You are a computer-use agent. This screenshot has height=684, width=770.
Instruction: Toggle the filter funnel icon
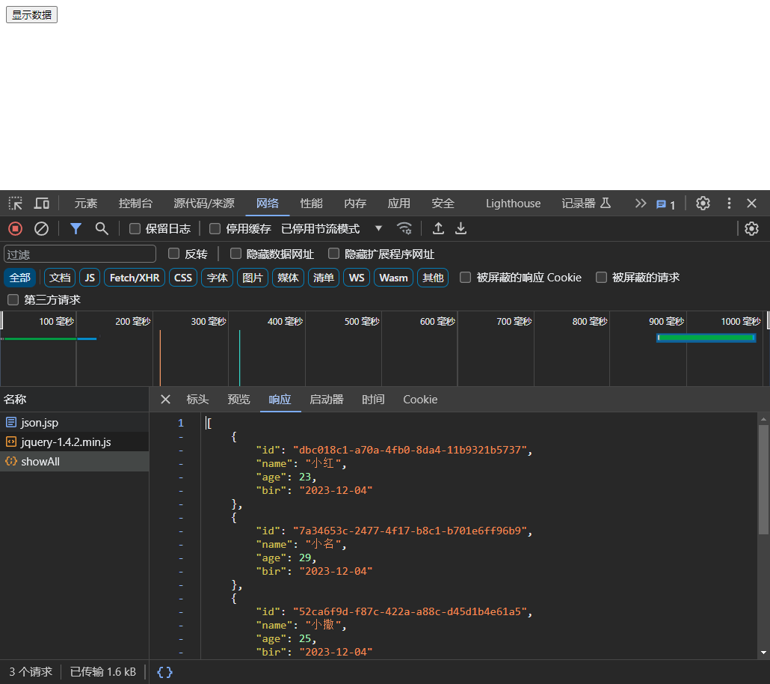pos(76,229)
